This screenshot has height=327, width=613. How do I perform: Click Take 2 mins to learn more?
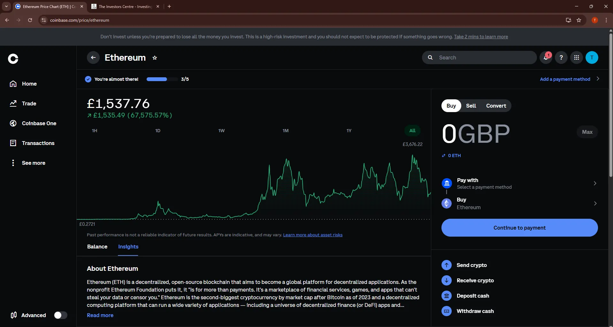(x=481, y=37)
